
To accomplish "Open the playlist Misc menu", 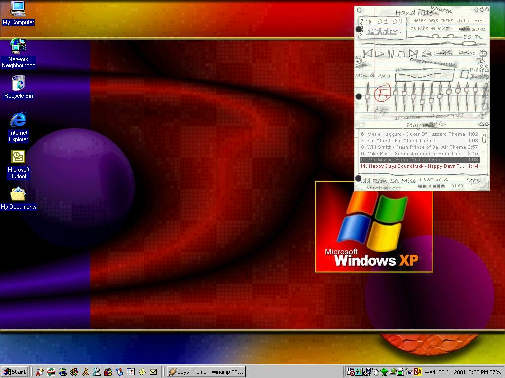I will tap(408, 181).
